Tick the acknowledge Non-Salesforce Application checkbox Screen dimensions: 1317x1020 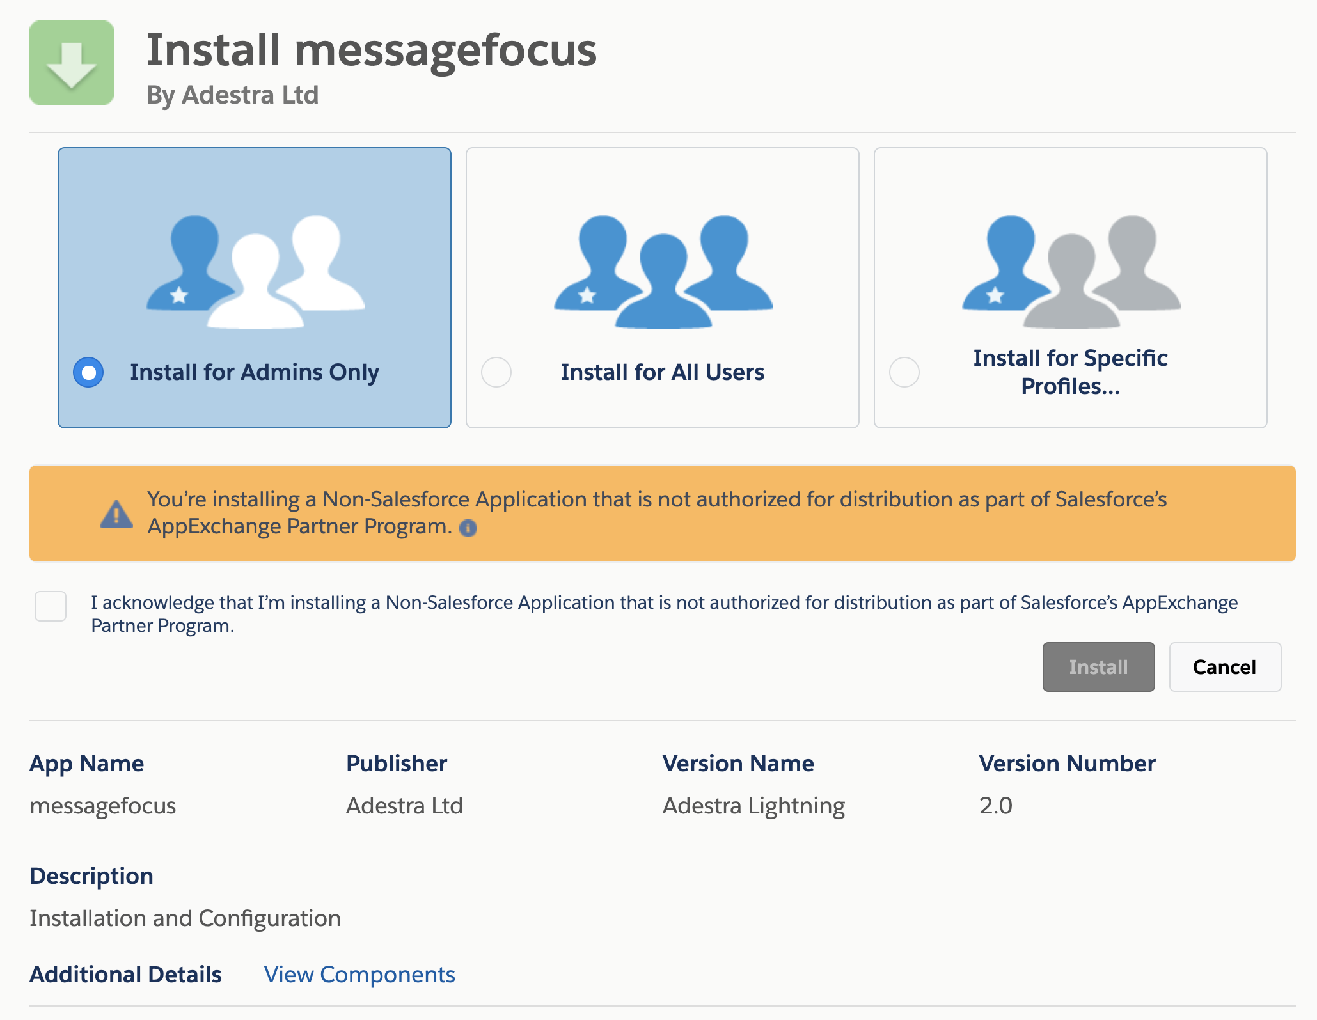click(51, 606)
